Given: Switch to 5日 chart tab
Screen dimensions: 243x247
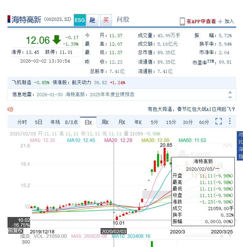Looking at the screenshot, I should pos(39,122).
